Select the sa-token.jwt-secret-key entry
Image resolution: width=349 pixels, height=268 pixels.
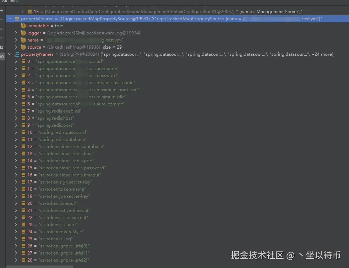click(x=59, y=196)
